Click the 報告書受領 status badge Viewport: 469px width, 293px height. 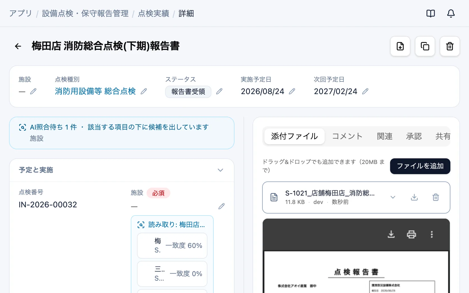click(188, 92)
